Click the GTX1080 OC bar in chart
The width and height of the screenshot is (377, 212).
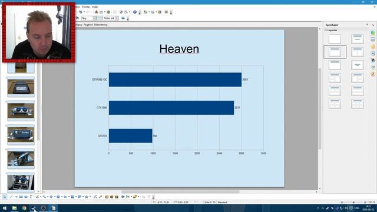pyautogui.click(x=175, y=79)
